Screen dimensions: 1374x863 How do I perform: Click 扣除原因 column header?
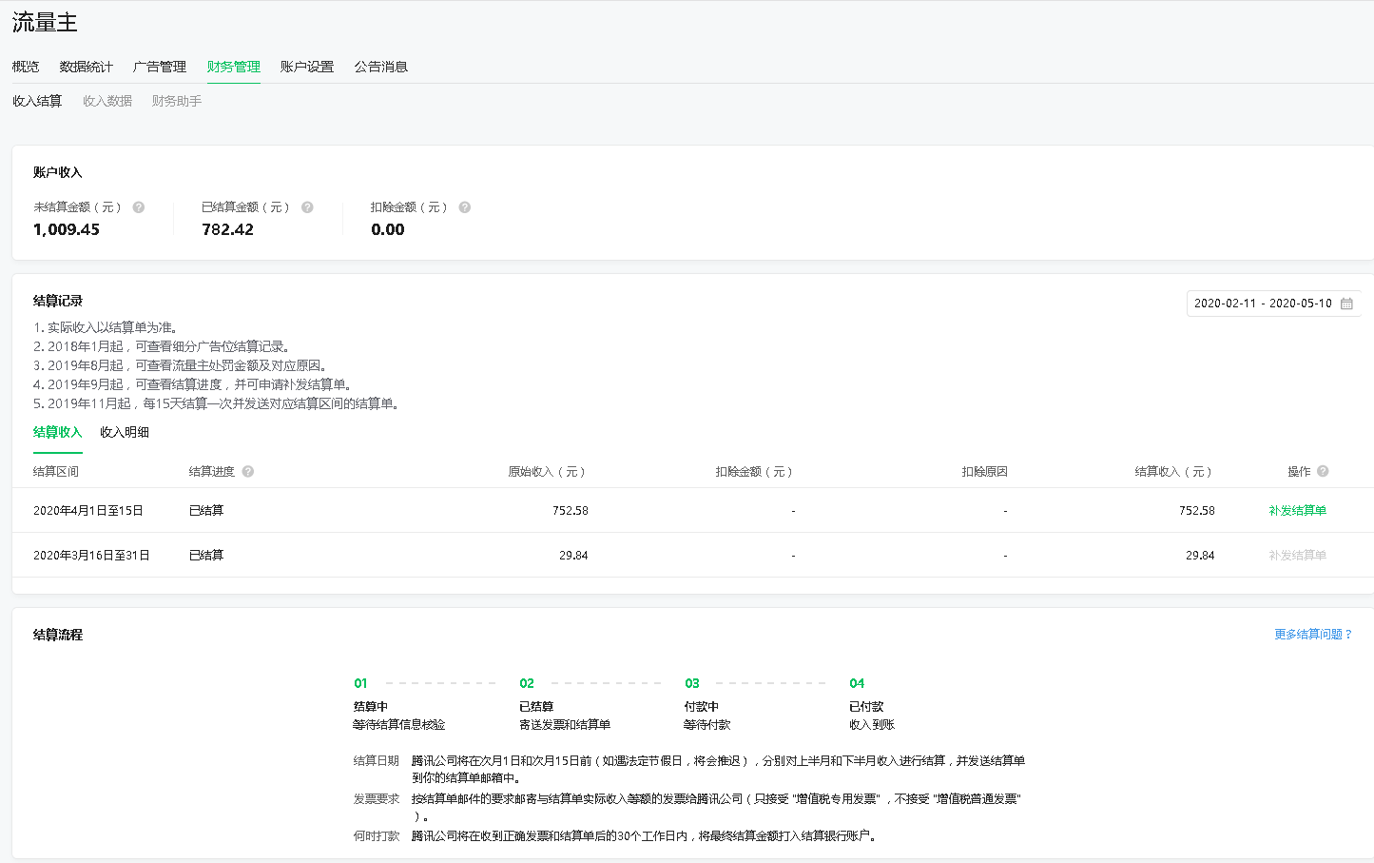984,472
